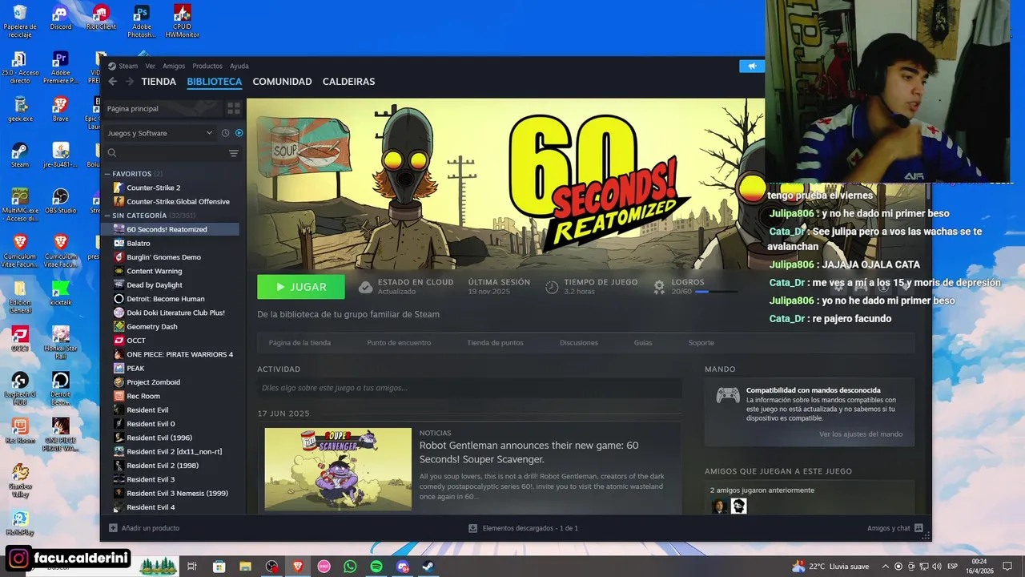1025x577 pixels.
Task: Click the Rec Room game icon
Action: coord(119,396)
